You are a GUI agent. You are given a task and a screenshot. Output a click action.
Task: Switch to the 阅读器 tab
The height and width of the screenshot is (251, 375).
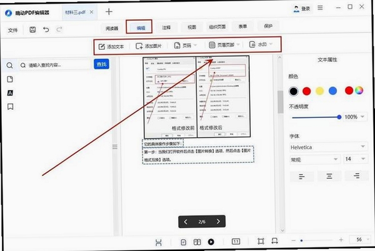[112, 29]
